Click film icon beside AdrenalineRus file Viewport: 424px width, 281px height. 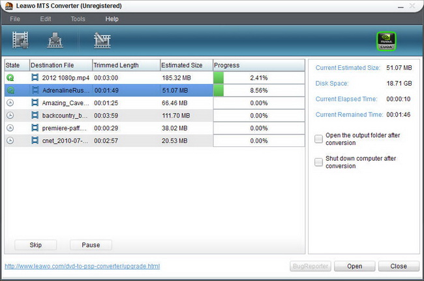[35, 90]
